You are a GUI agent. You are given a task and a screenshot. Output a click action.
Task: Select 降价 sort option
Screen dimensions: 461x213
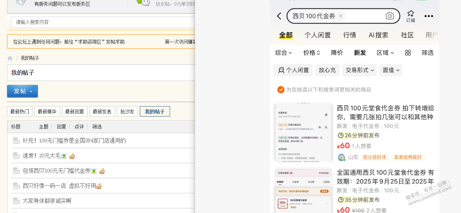pyautogui.click(x=337, y=53)
